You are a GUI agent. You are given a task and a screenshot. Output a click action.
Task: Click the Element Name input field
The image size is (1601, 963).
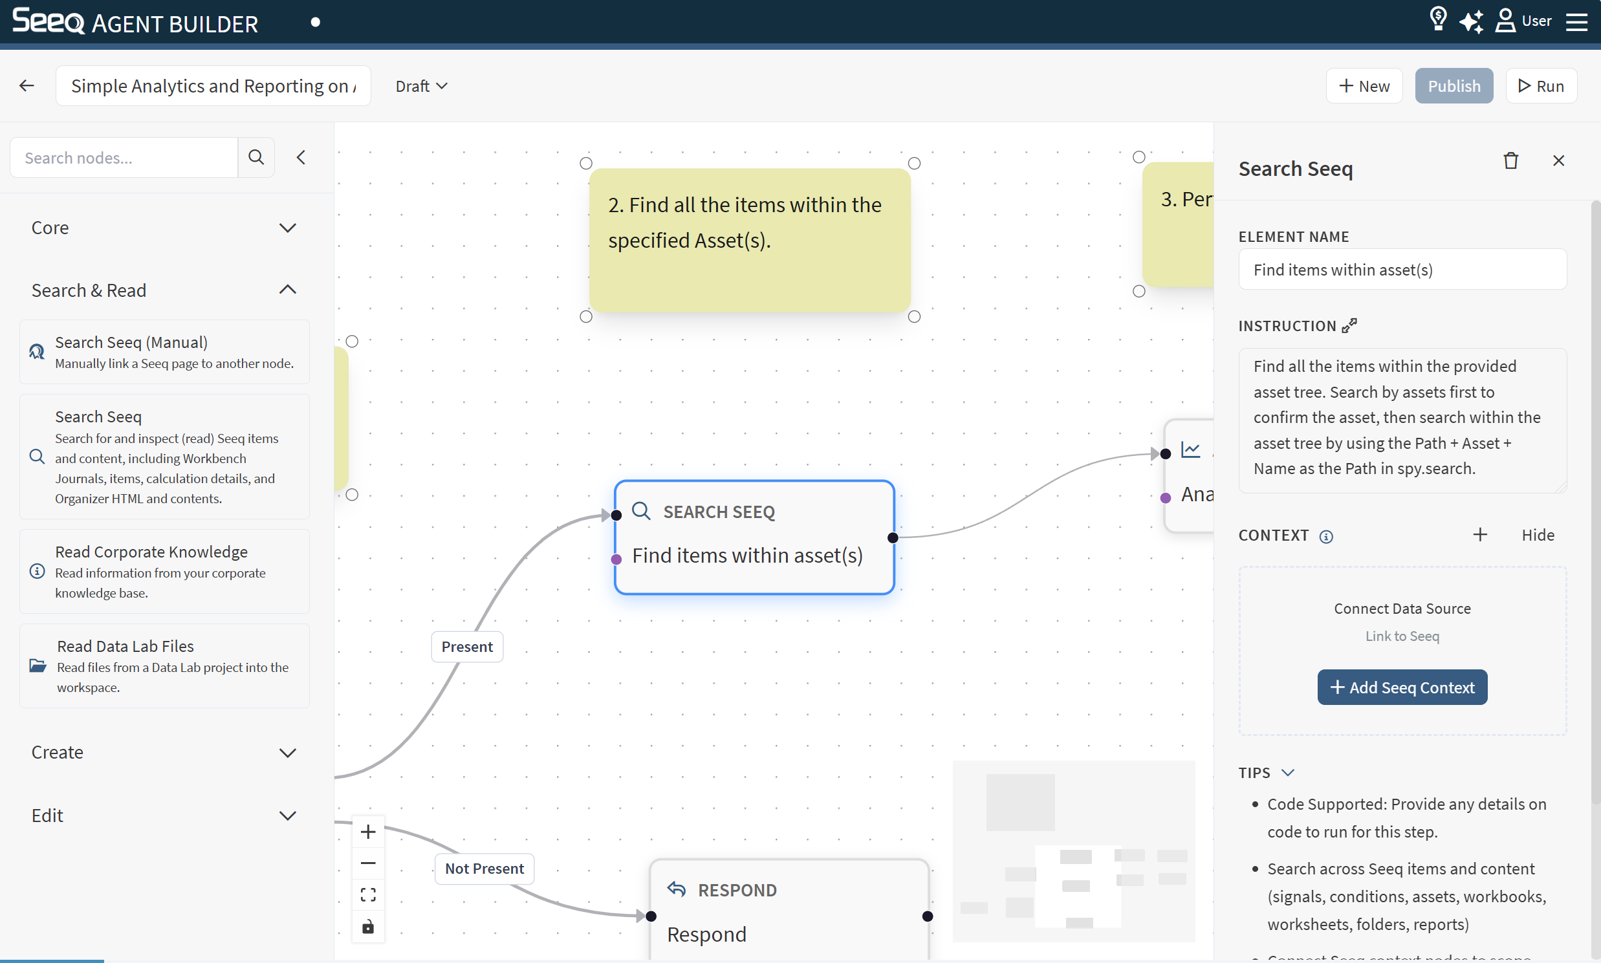[1402, 269]
